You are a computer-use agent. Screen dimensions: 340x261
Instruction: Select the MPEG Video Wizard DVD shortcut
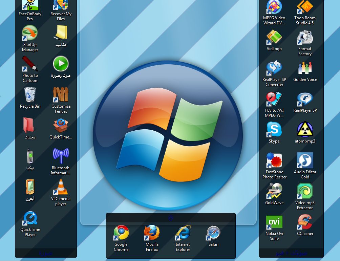pos(274,7)
